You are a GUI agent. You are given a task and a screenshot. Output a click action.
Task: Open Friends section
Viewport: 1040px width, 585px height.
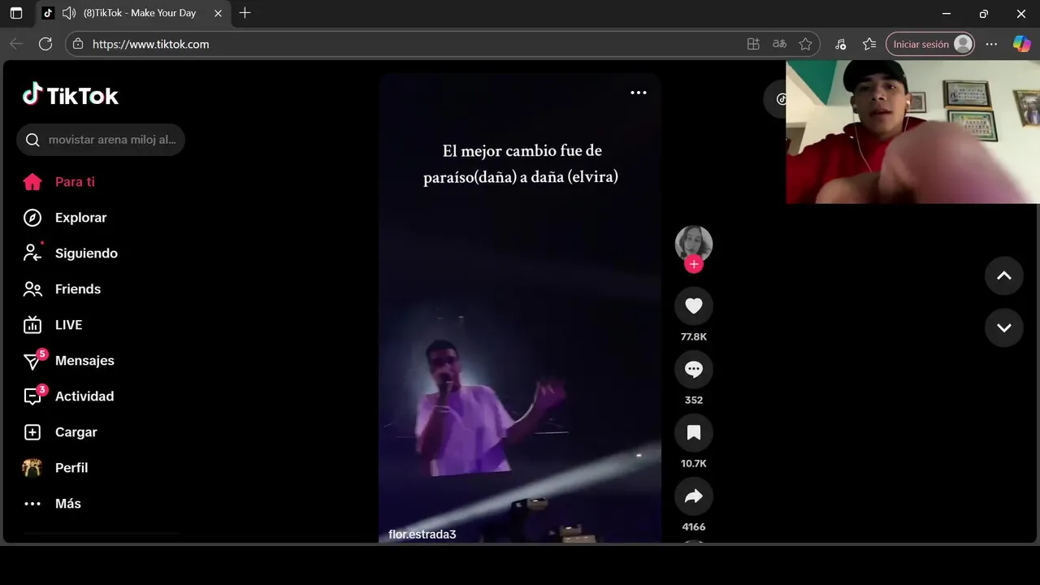point(78,289)
